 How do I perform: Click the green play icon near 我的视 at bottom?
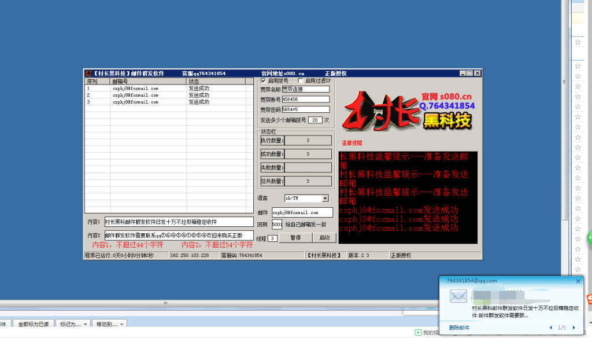pos(419,332)
